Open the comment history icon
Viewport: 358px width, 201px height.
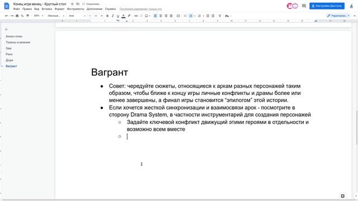pos(304,6)
